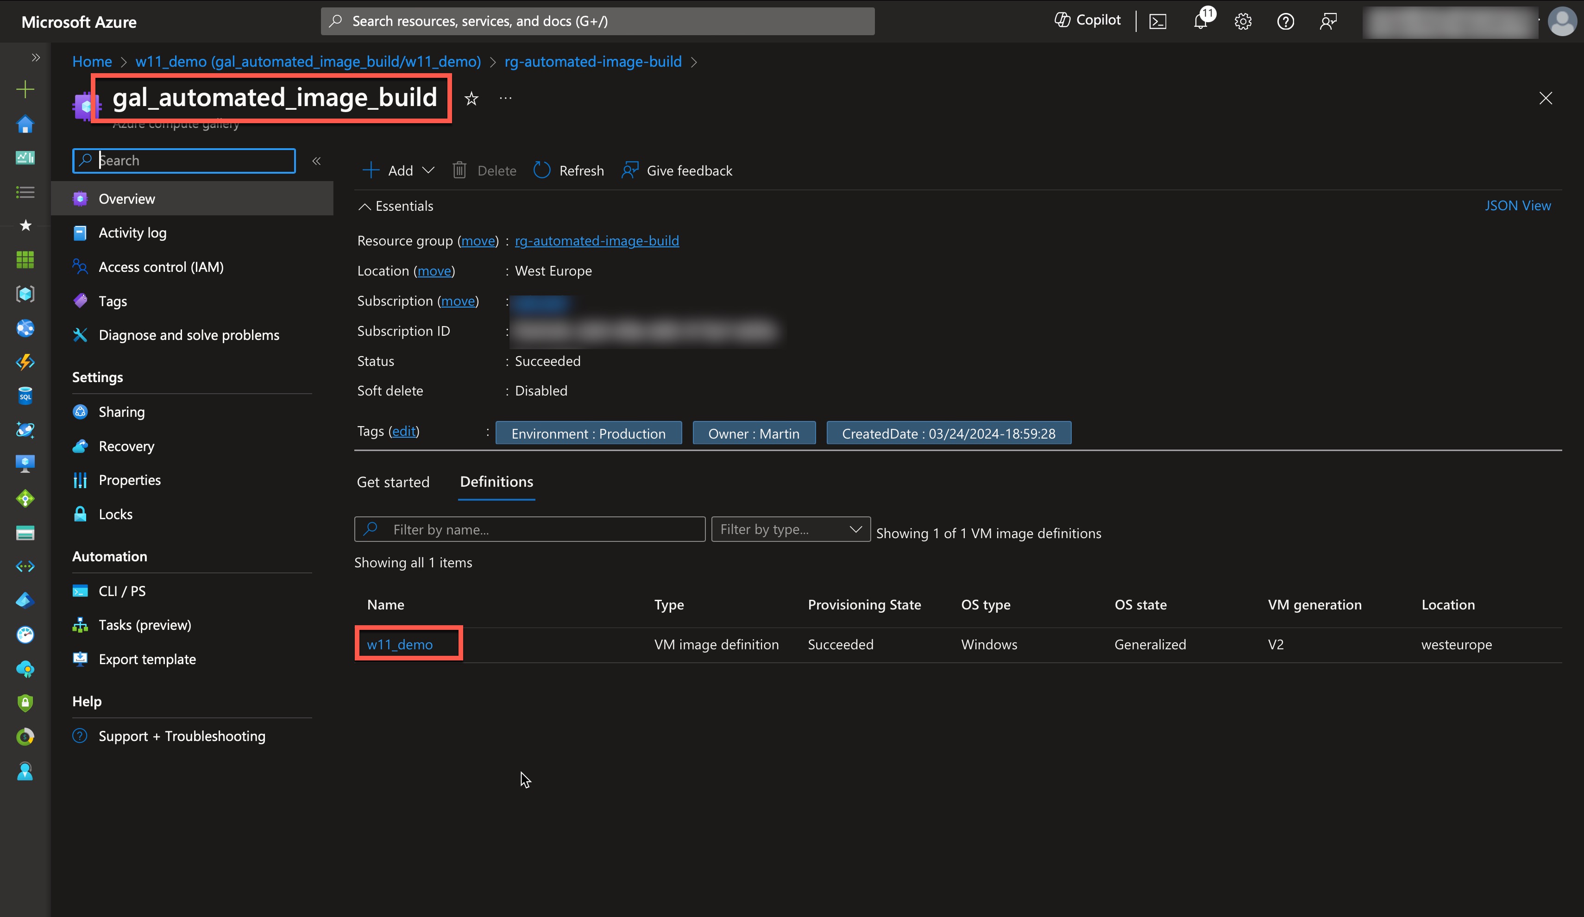The height and width of the screenshot is (917, 1584).
Task: Close the gallery blade
Action: click(1546, 98)
